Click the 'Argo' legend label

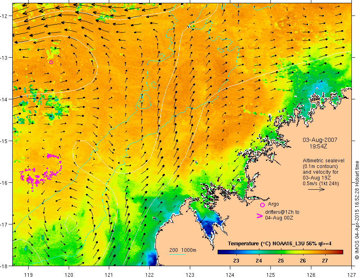(x=273, y=204)
